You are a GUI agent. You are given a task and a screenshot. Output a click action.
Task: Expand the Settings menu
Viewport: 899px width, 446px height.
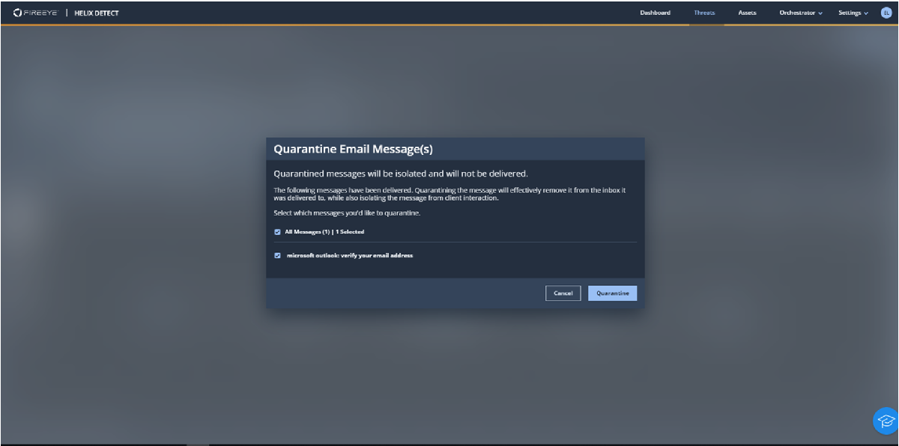[850, 13]
